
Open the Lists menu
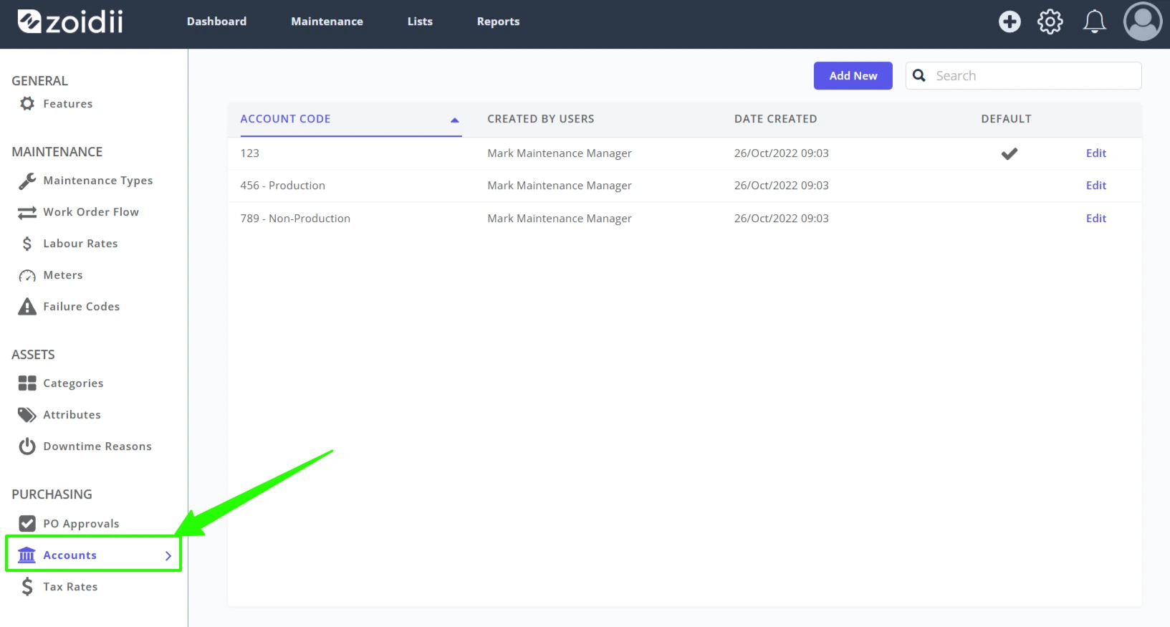coord(420,21)
